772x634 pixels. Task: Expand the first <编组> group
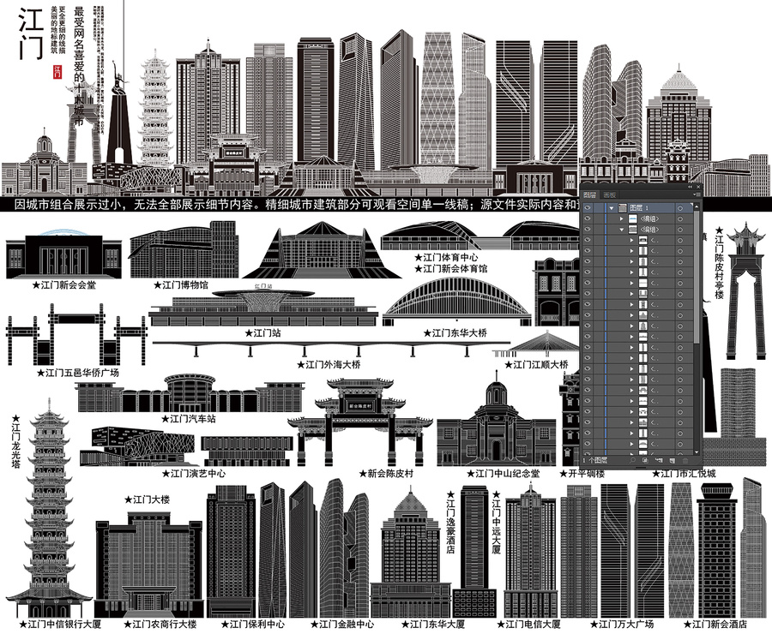(x=621, y=218)
